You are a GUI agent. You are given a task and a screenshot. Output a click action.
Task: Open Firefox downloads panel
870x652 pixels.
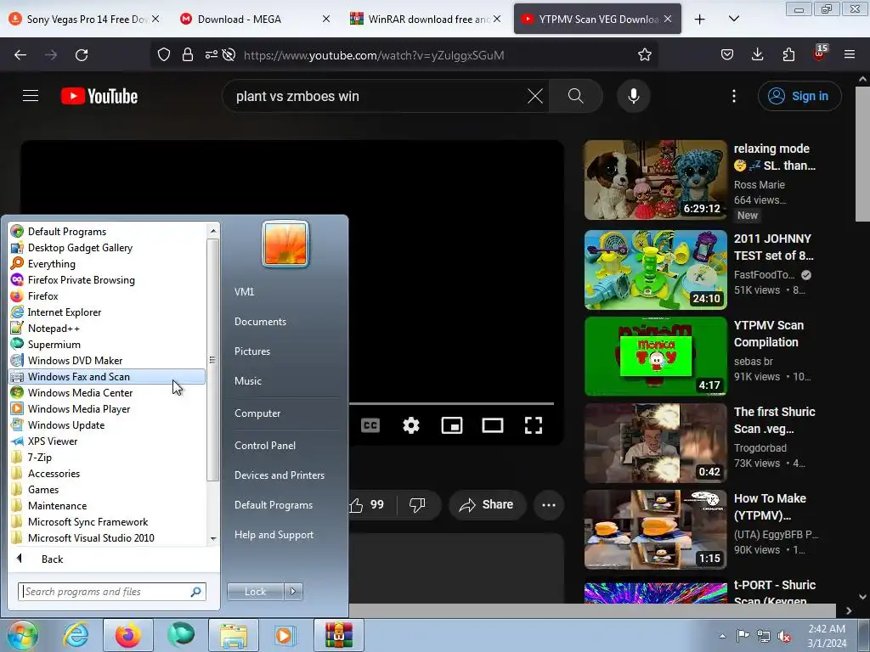[757, 54]
